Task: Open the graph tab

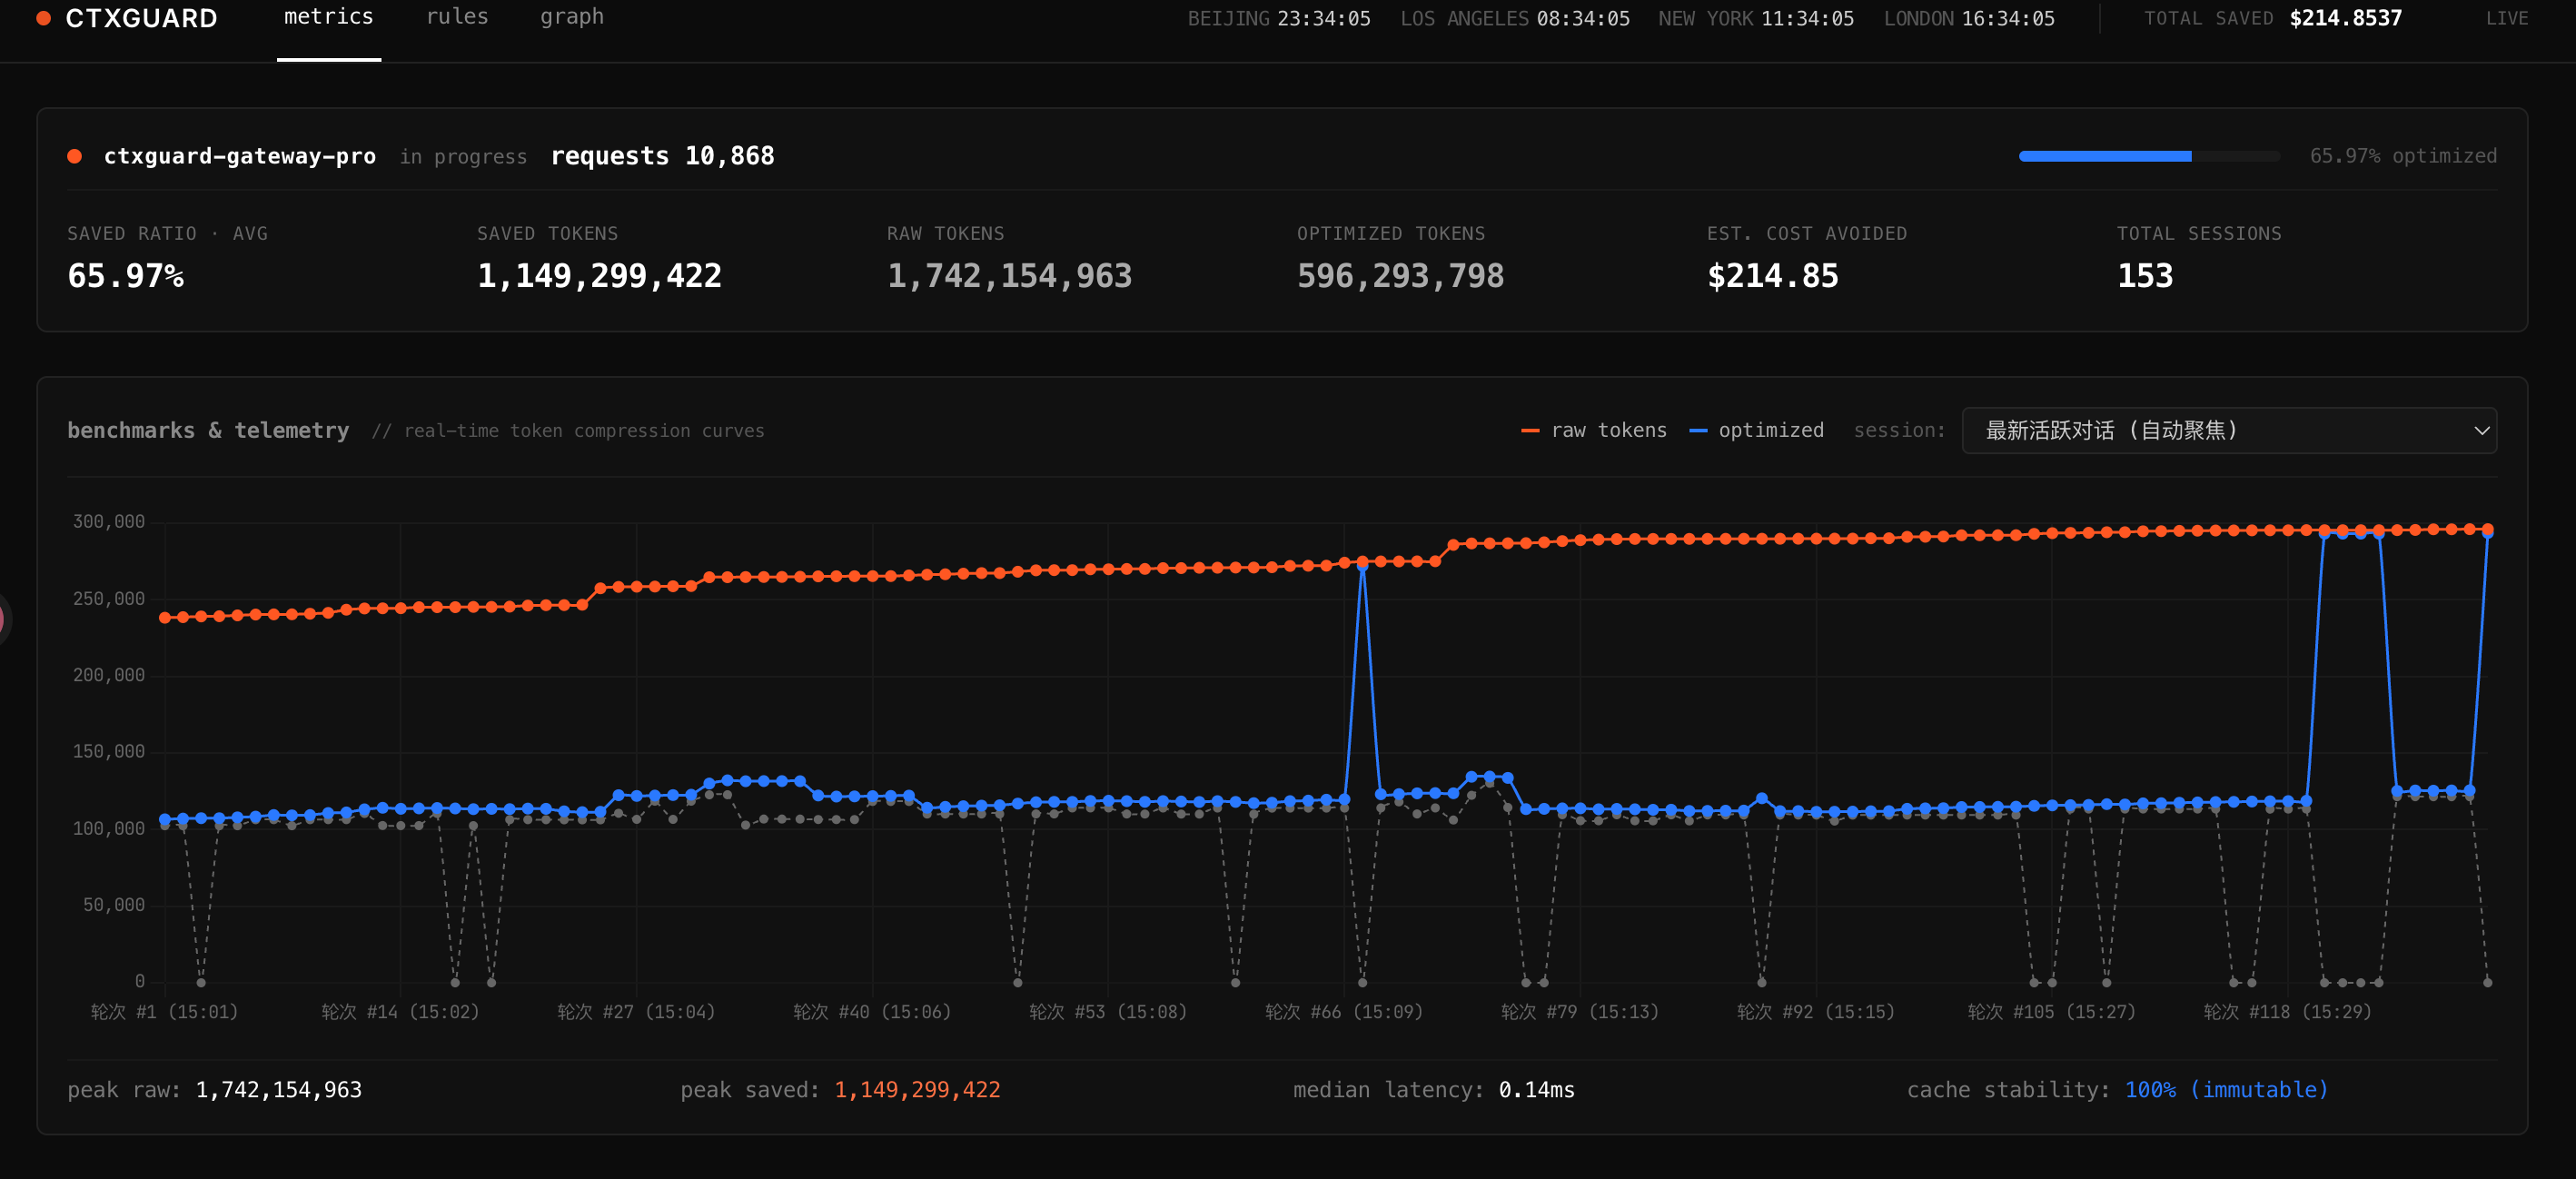Action: click(x=572, y=17)
